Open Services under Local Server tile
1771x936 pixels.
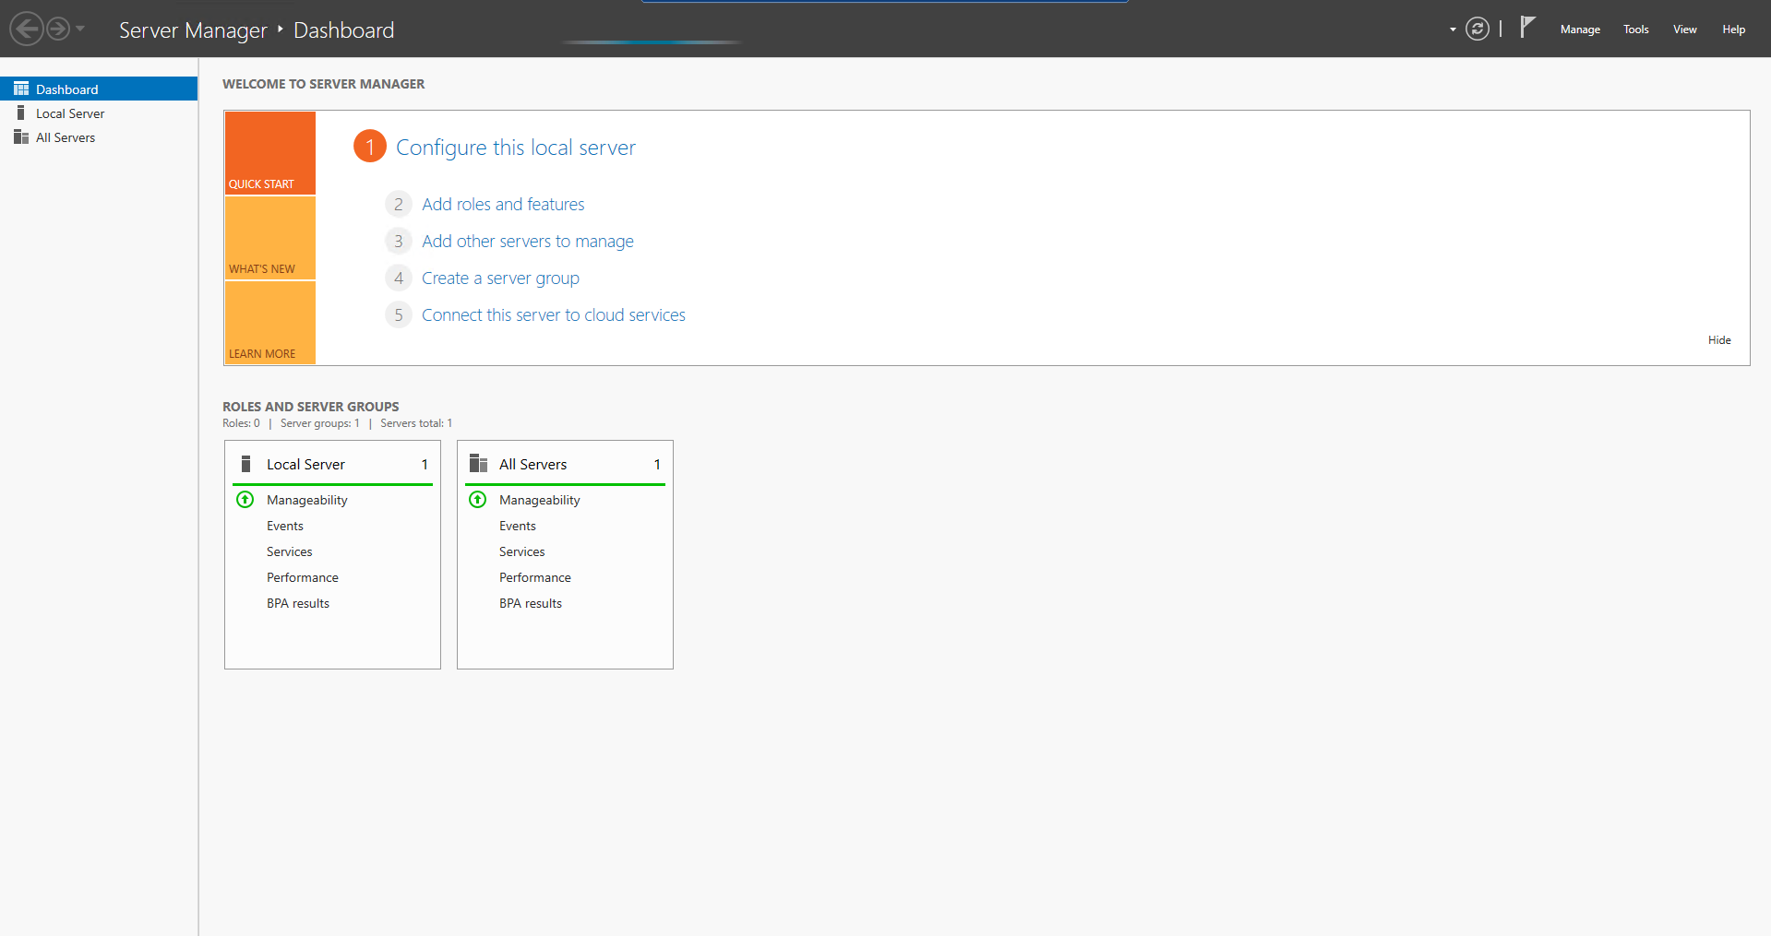pos(290,551)
